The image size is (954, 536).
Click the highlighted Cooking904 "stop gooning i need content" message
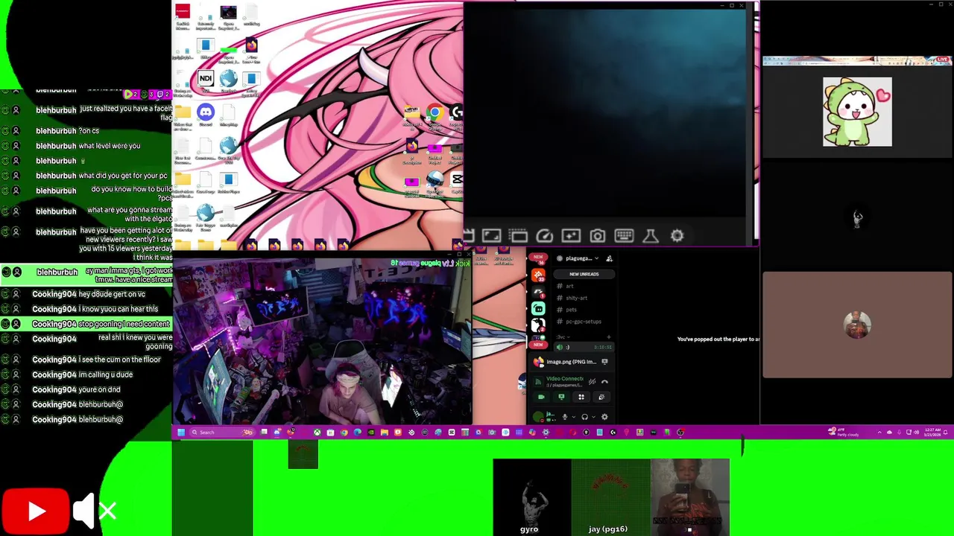(x=86, y=324)
